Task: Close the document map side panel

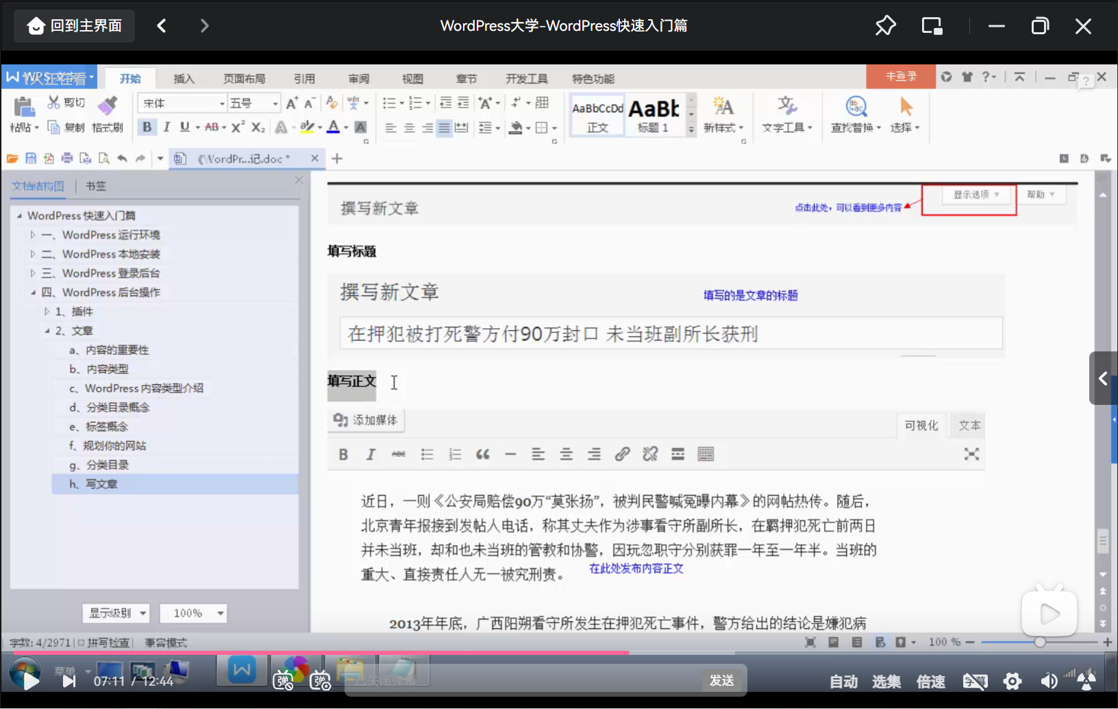Action: [299, 180]
